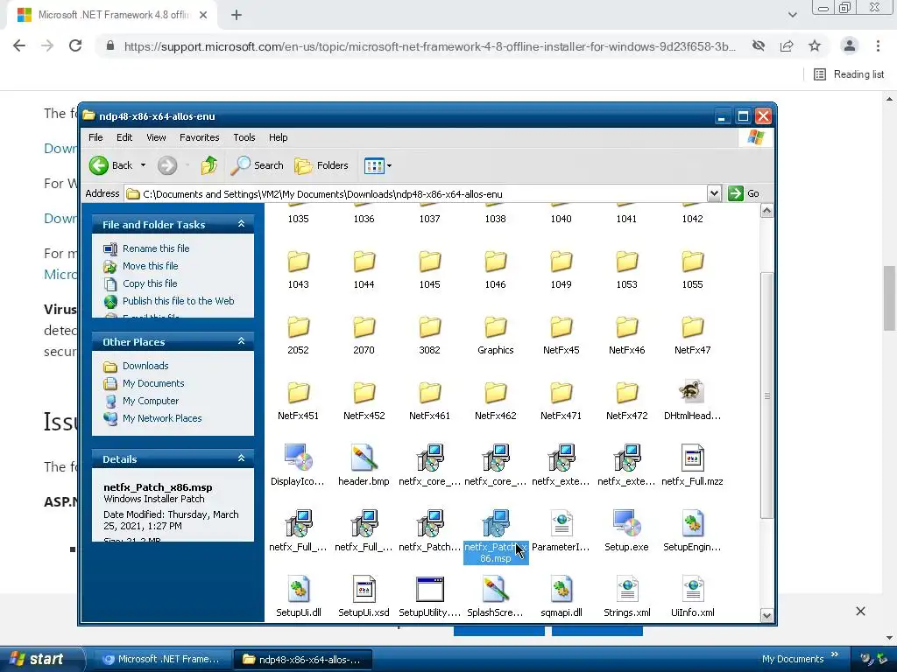
Task: Select the SetupUtility file icon
Action: tap(430, 589)
